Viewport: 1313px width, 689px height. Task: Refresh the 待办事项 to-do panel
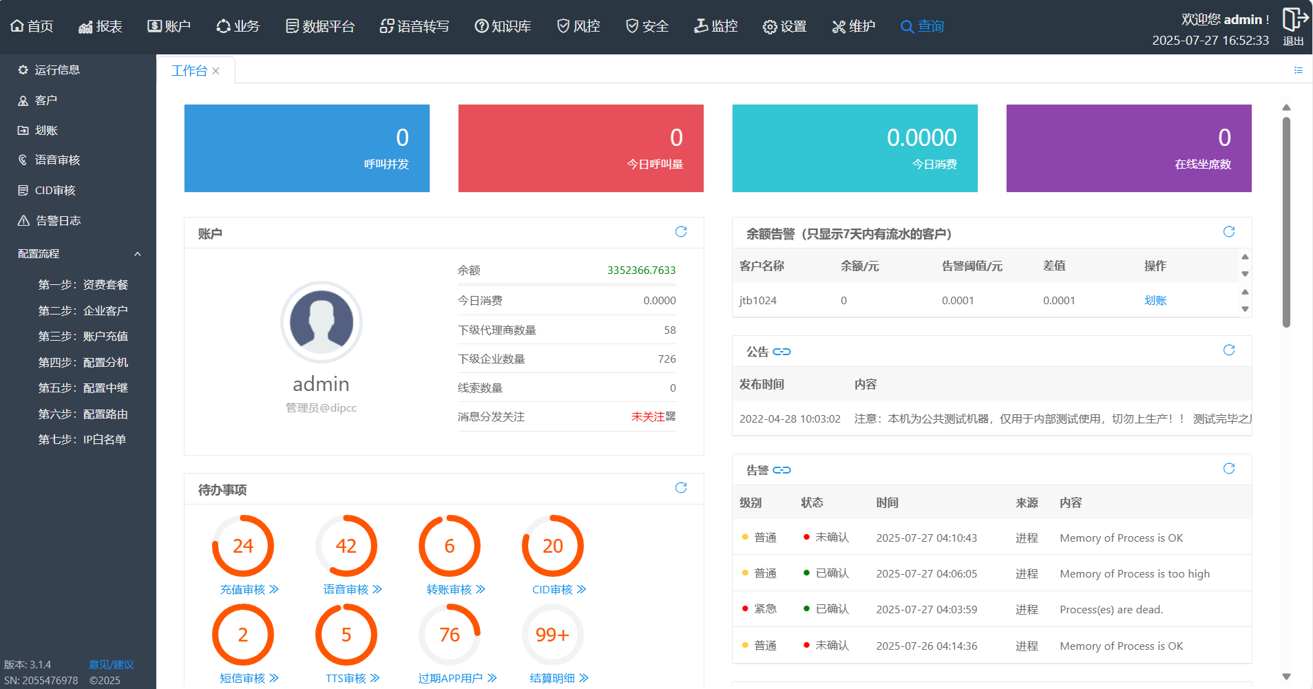coord(680,488)
